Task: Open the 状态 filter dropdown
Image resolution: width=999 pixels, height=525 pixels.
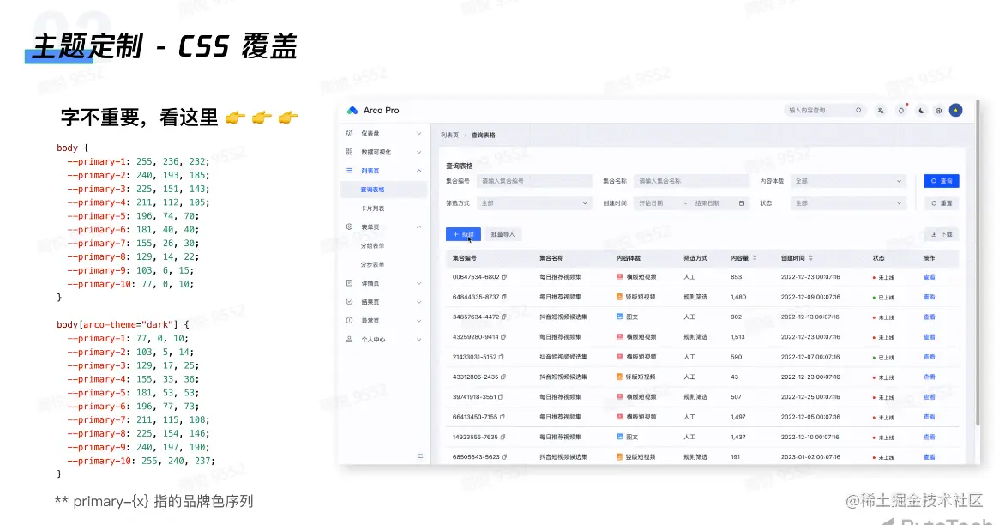Action: (x=848, y=203)
